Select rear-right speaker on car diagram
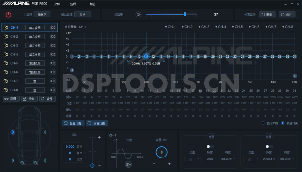 pyautogui.click(x=45, y=160)
